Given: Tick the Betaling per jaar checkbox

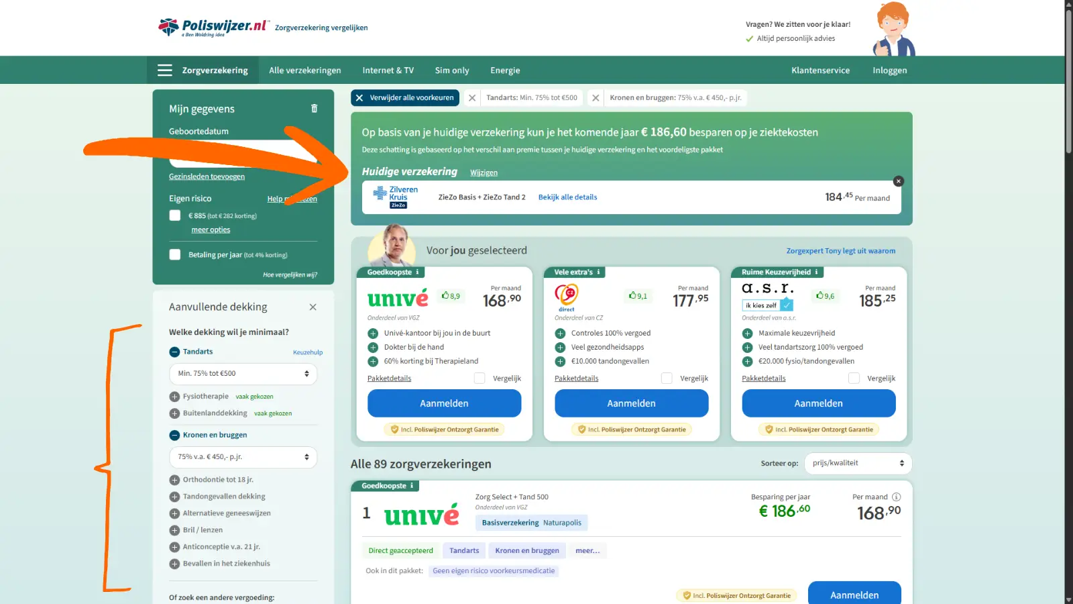Looking at the screenshot, I should [175, 255].
